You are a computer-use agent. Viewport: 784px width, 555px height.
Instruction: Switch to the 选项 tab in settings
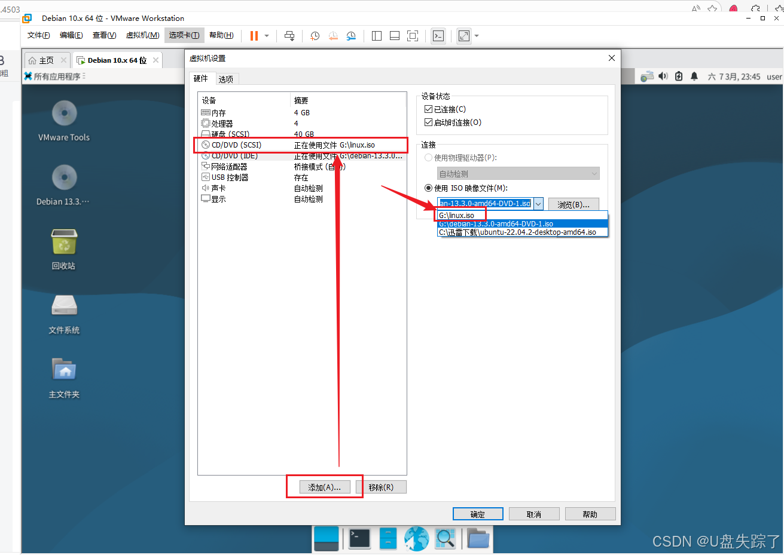pyautogui.click(x=226, y=79)
